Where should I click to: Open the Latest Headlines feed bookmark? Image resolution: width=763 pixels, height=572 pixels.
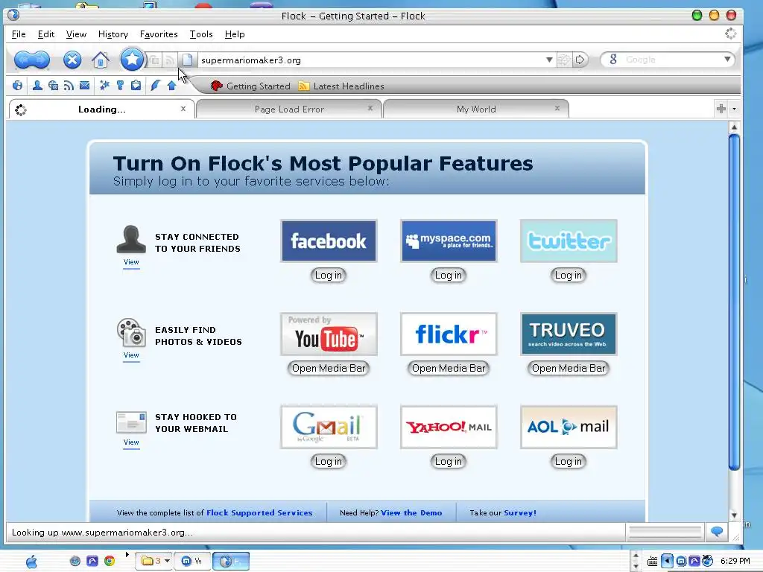pyautogui.click(x=341, y=86)
